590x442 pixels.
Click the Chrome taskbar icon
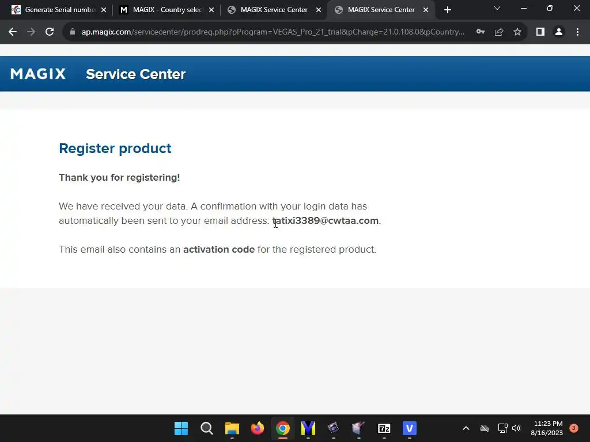(282, 428)
